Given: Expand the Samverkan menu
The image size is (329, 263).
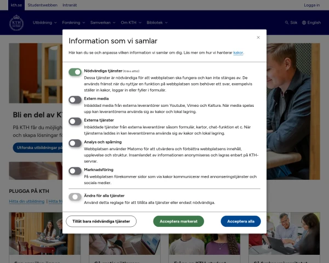Looking at the screenshot, I should pos(103,22).
